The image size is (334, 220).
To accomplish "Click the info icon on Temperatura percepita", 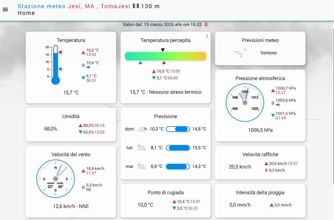I will click(207, 36).
